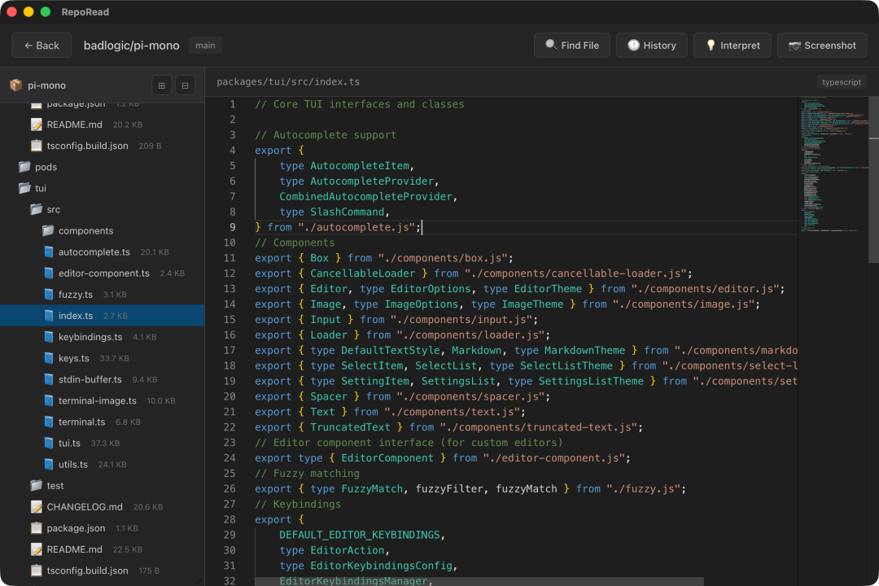This screenshot has height=586, width=879.
Task: Open the Find File search
Action: pyautogui.click(x=572, y=46)
